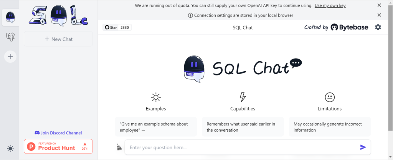393x160 pixels.
Task: Toggle light theme sun icon
Action: tap(10, 149)
